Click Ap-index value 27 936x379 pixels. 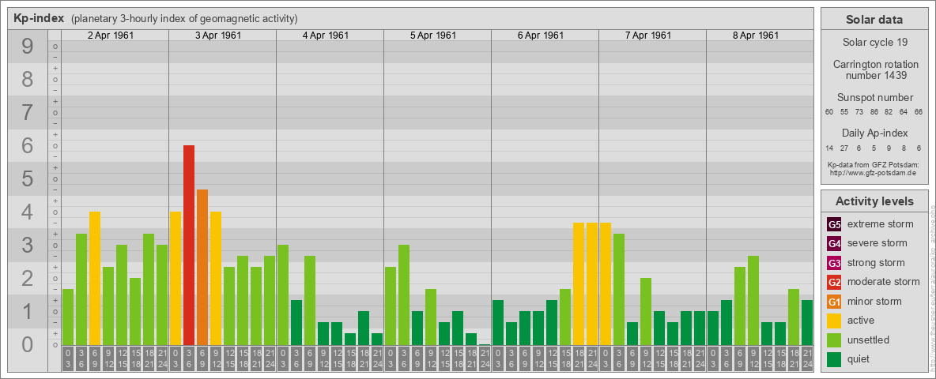(x=844, y=148)
